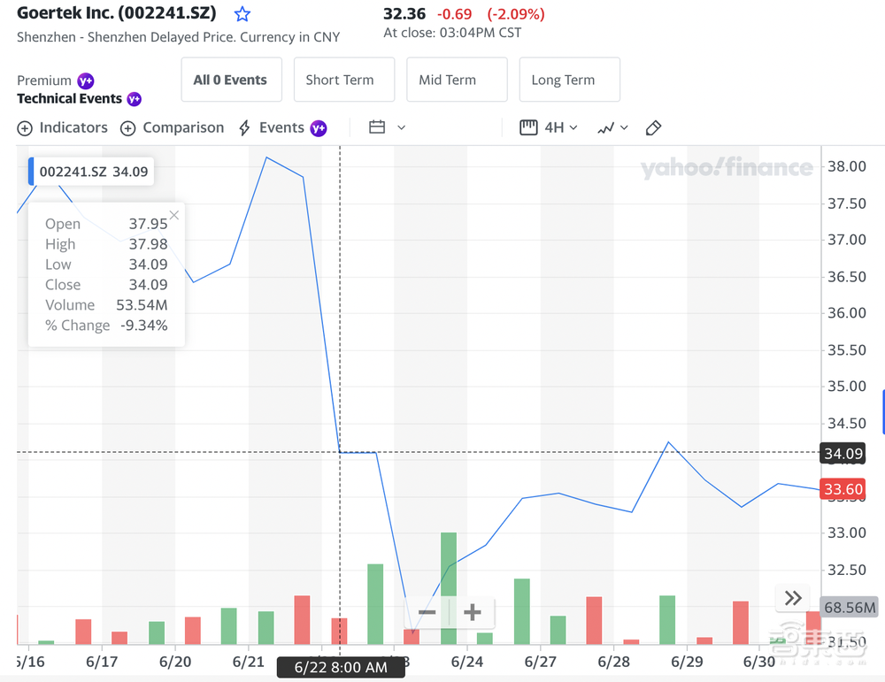
Task: Open the line chart type dropdown
Action: tap(612, 128)
